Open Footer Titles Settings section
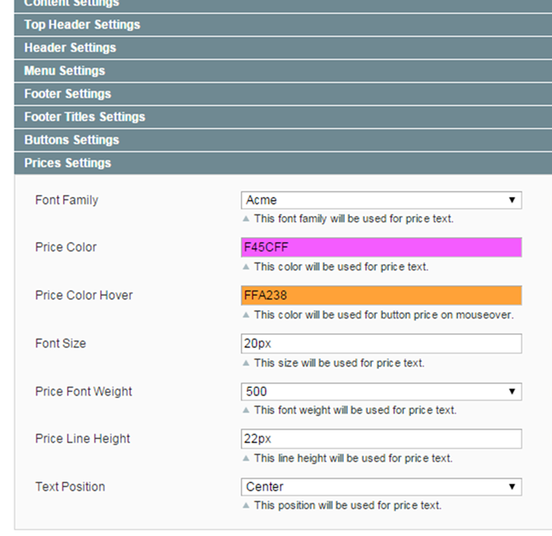 283,117
